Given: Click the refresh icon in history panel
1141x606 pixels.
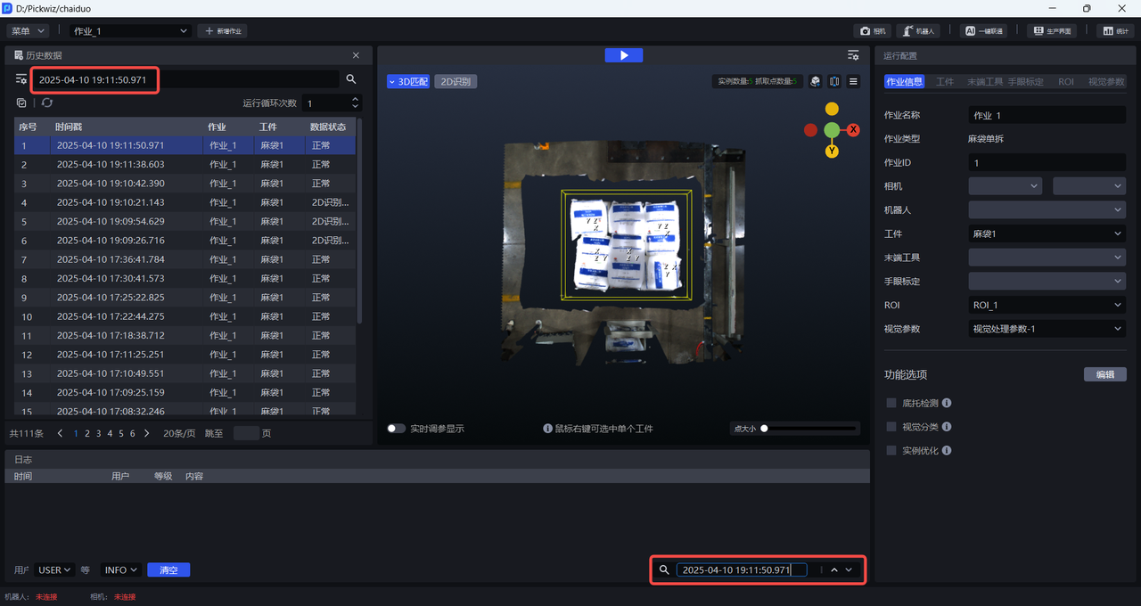Looking at the screenshot, I should 47,102.
